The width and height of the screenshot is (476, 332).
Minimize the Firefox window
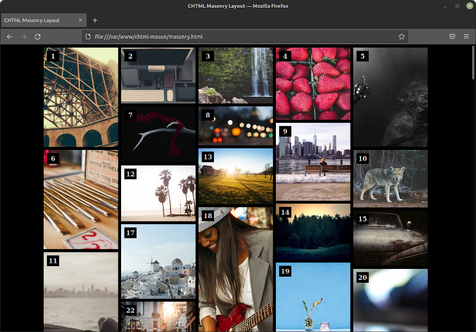tap(445, 6)
